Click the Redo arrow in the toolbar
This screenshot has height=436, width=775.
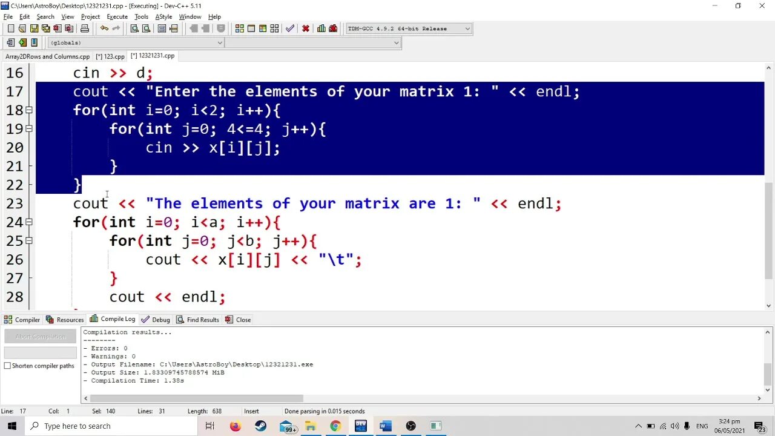click(x=116, y=28)
